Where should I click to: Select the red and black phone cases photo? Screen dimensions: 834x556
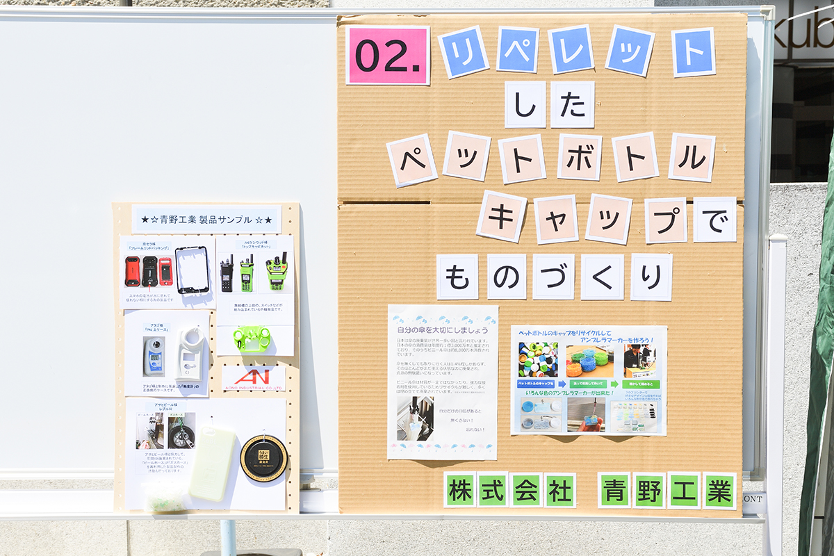[149, 271]
